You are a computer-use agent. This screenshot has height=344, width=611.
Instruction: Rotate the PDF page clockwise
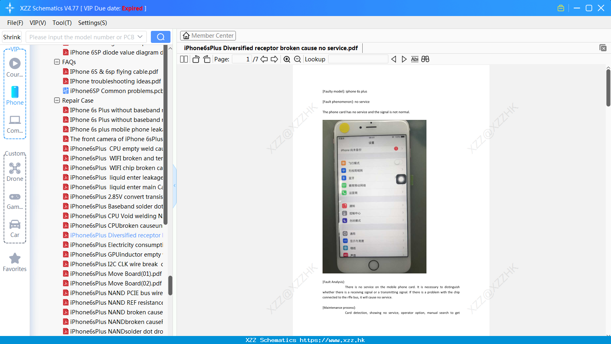pos(207,59)
